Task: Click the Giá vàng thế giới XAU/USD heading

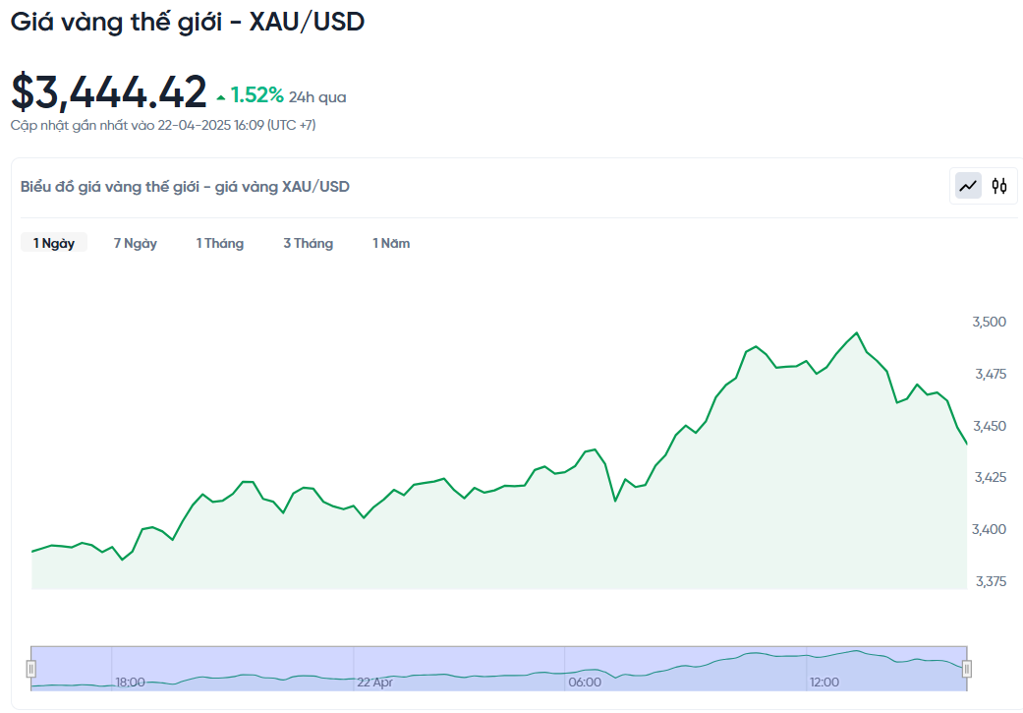Action: [188, 22]
